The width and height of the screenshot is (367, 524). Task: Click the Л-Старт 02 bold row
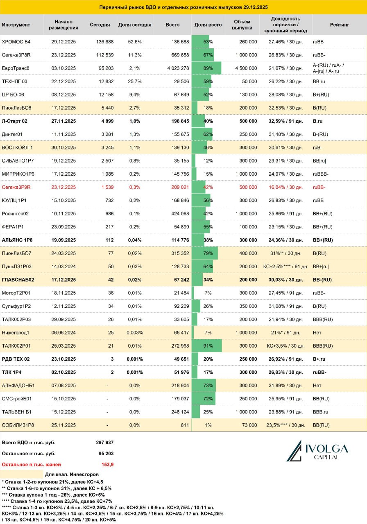point(183,121)
